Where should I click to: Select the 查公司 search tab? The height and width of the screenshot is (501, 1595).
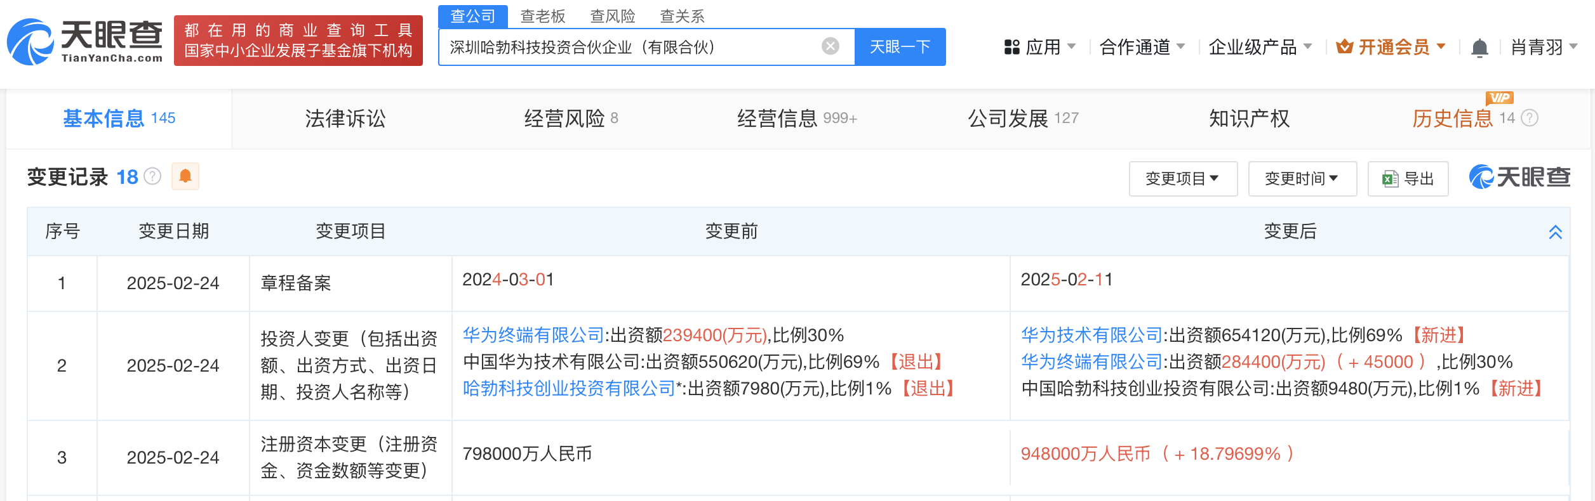coord(473,16)
